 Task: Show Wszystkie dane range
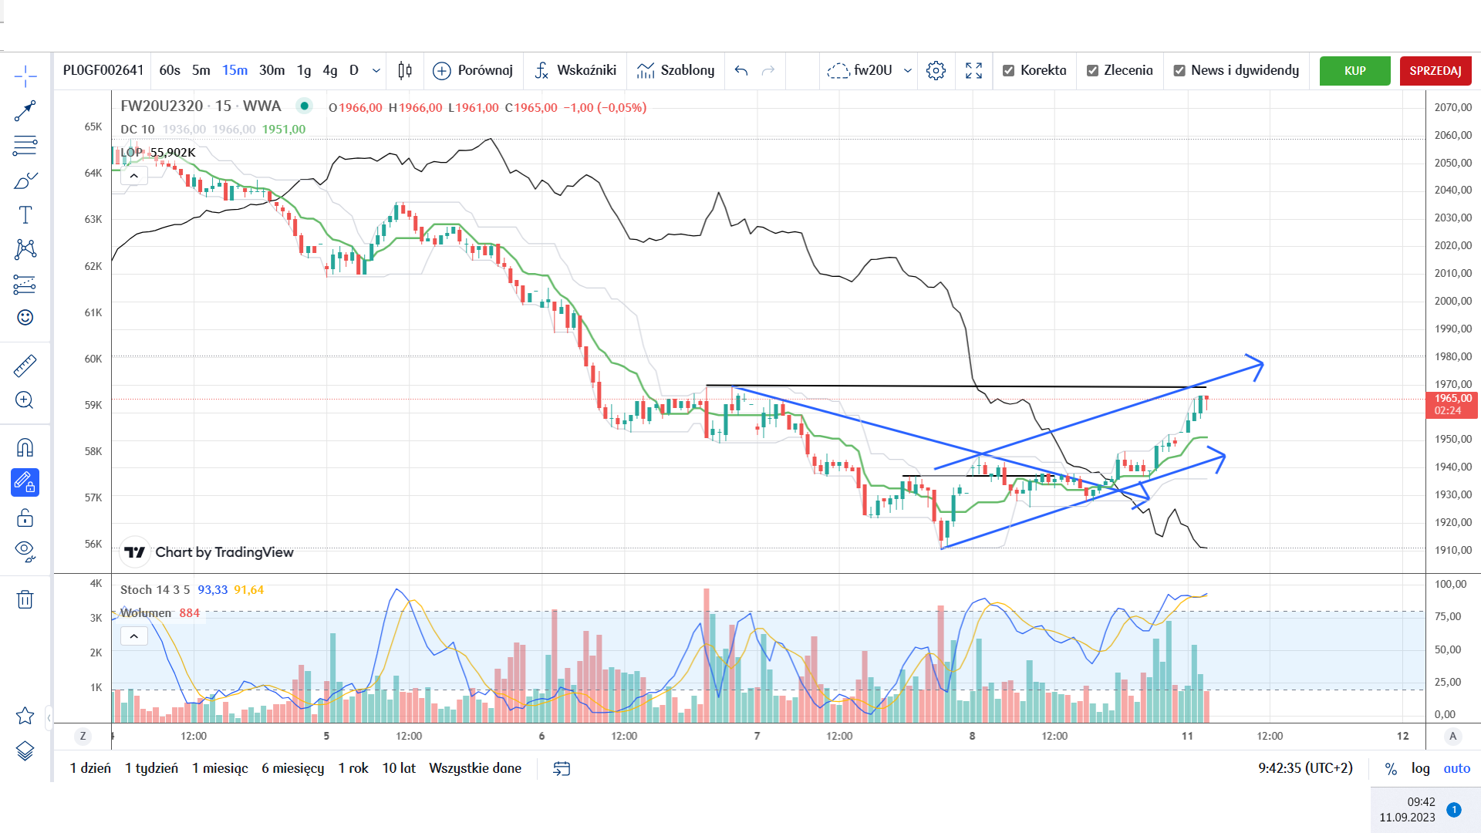(x=475, y=768)
